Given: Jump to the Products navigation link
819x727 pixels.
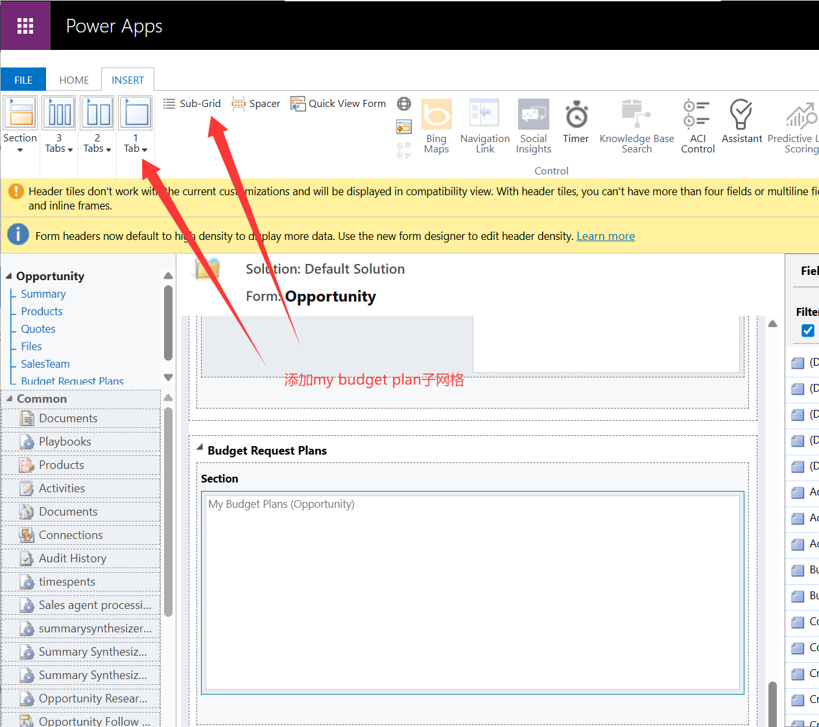Looking at the screenshot, I should [x=42, y=311].
